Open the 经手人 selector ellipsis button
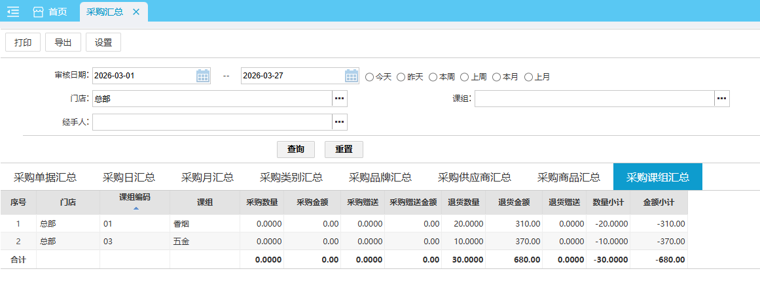The image size is (760, 303). [339, 122]
